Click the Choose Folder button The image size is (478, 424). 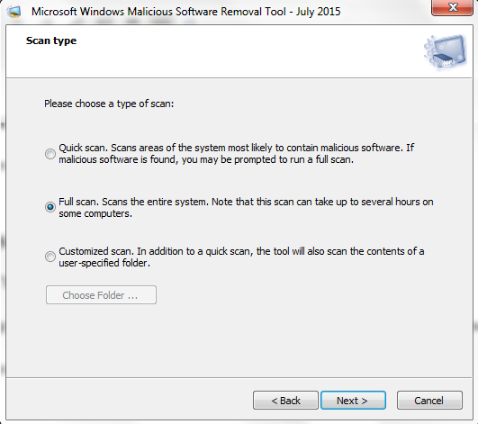click(101, 295)
